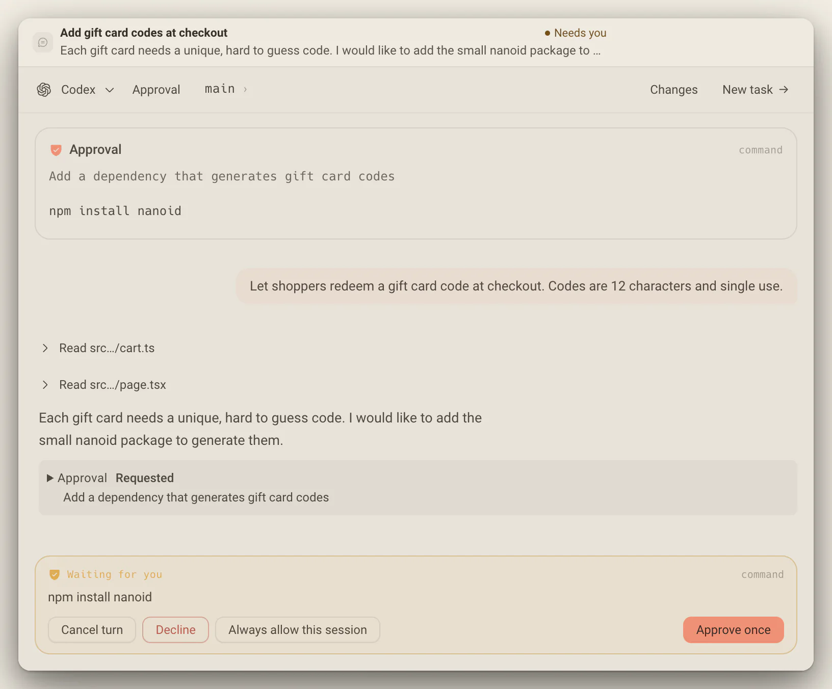This screenshot has width=832, height=689.
Task: Open the Changes view
Action: pyautogui.click(x=673, y=90)
